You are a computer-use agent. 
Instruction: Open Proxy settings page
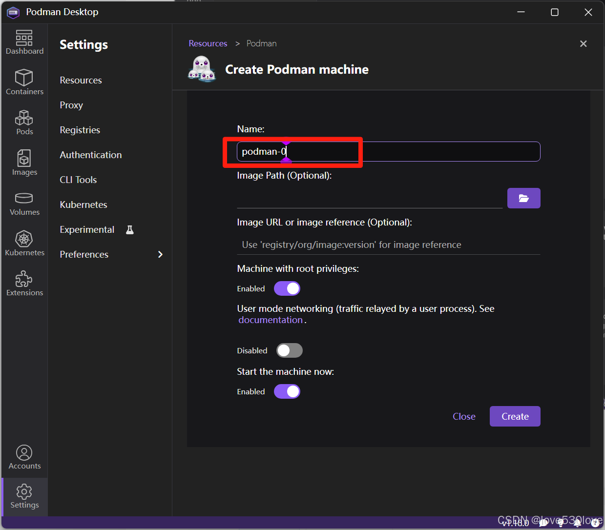[71, 105]
